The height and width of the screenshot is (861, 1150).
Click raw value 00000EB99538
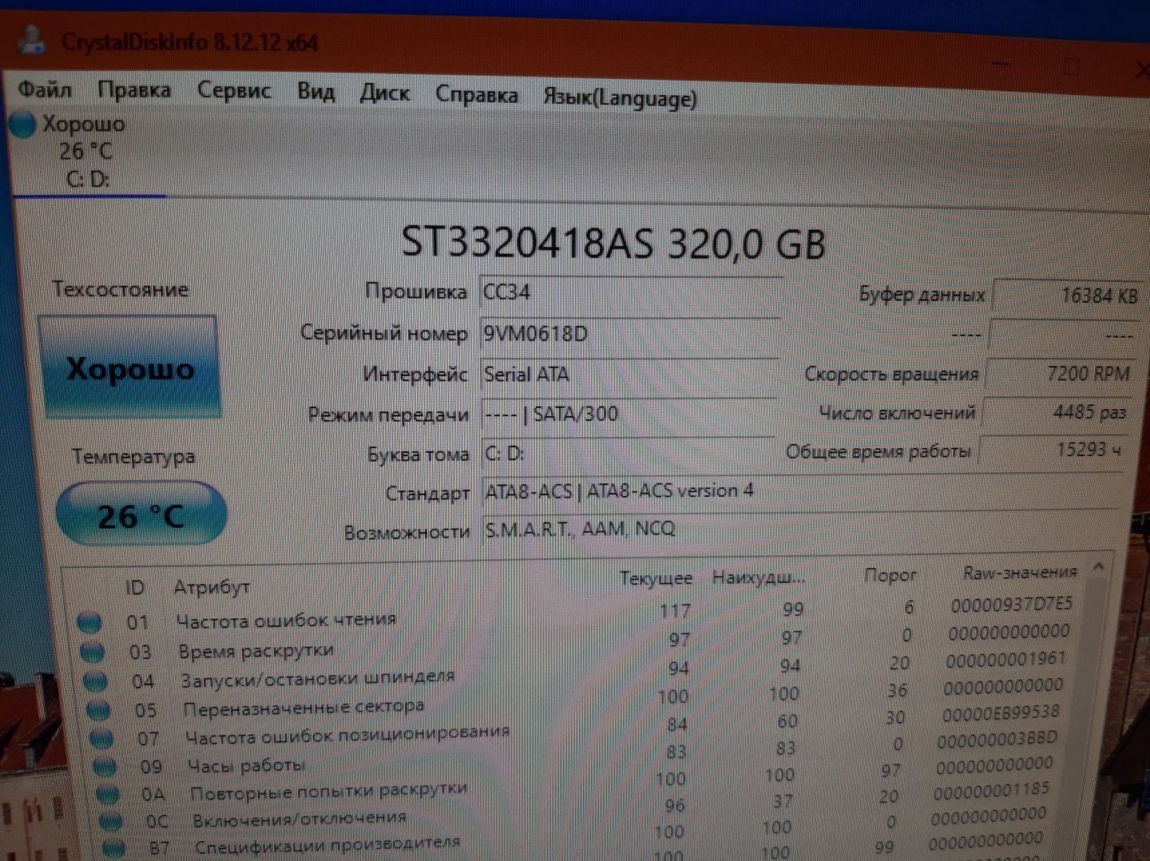click(1001, 713)
